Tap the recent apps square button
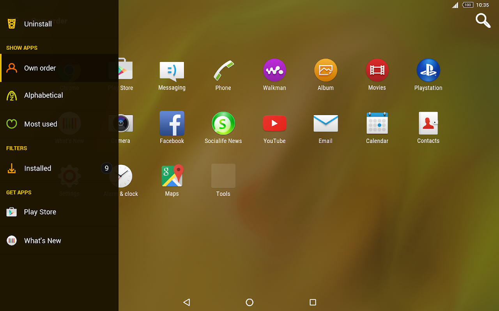 313,302
